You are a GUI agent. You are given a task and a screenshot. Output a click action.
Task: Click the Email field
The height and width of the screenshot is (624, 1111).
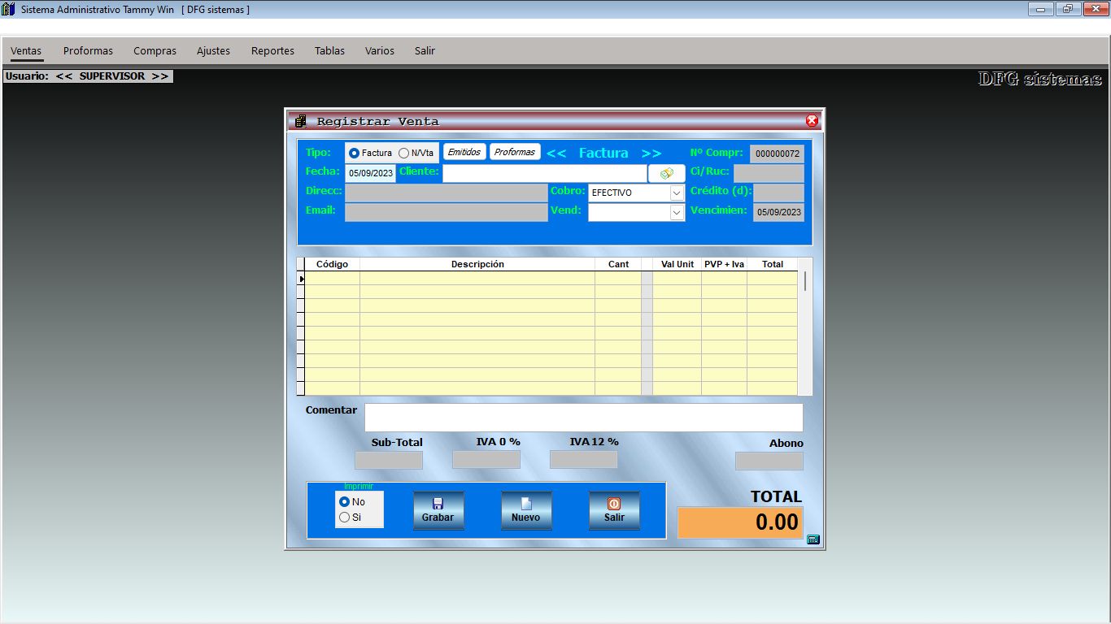point(447,212)
